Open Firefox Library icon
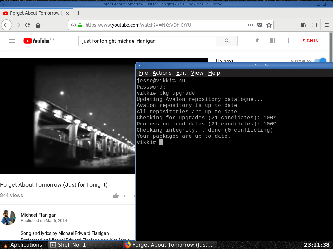 click(304, 25)
